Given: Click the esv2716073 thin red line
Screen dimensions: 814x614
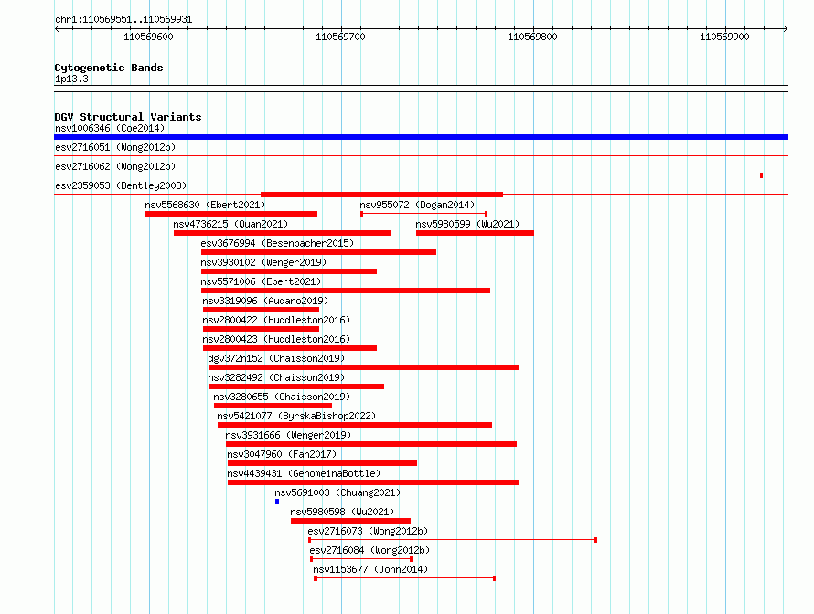Looking at the screenshot, I should click(453, 540).
